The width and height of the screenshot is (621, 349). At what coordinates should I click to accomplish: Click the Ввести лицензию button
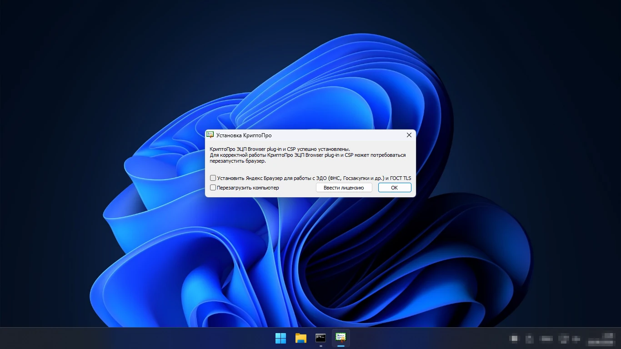[x=344, y=188]
